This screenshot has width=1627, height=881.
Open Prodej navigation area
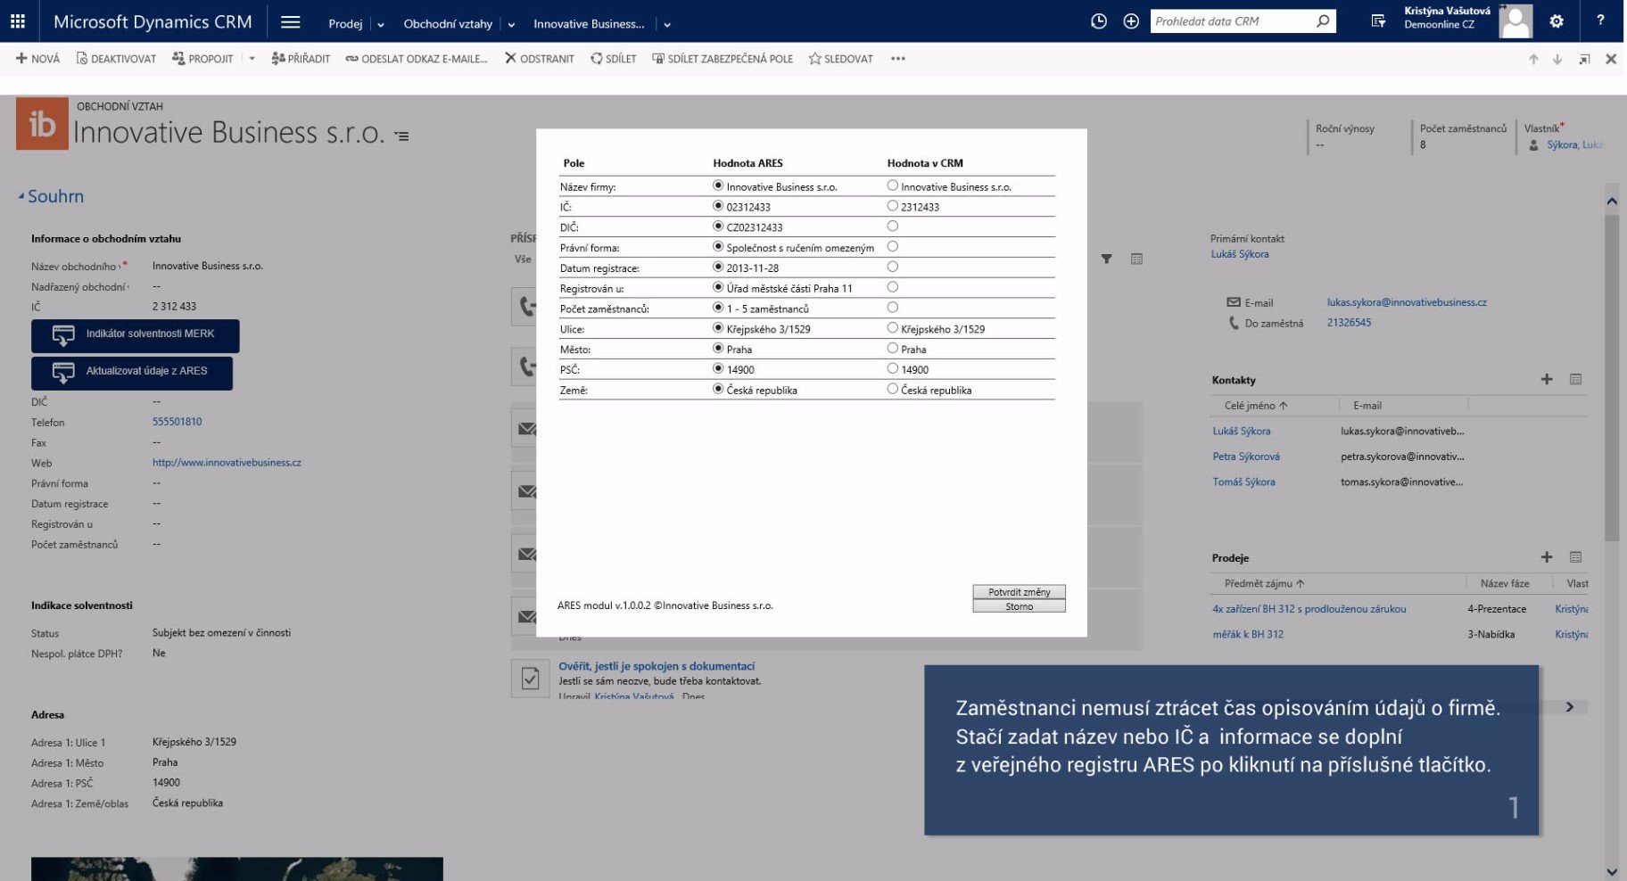point(345,24)
